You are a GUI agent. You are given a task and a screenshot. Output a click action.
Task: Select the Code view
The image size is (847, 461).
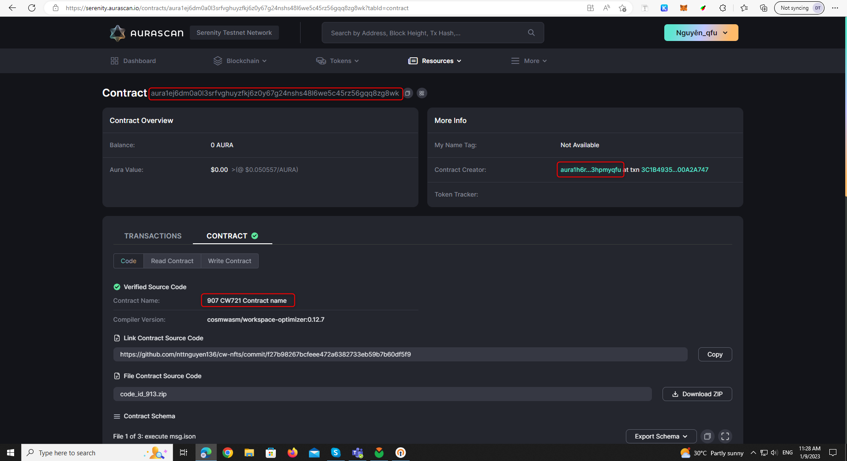click(128, 260)
